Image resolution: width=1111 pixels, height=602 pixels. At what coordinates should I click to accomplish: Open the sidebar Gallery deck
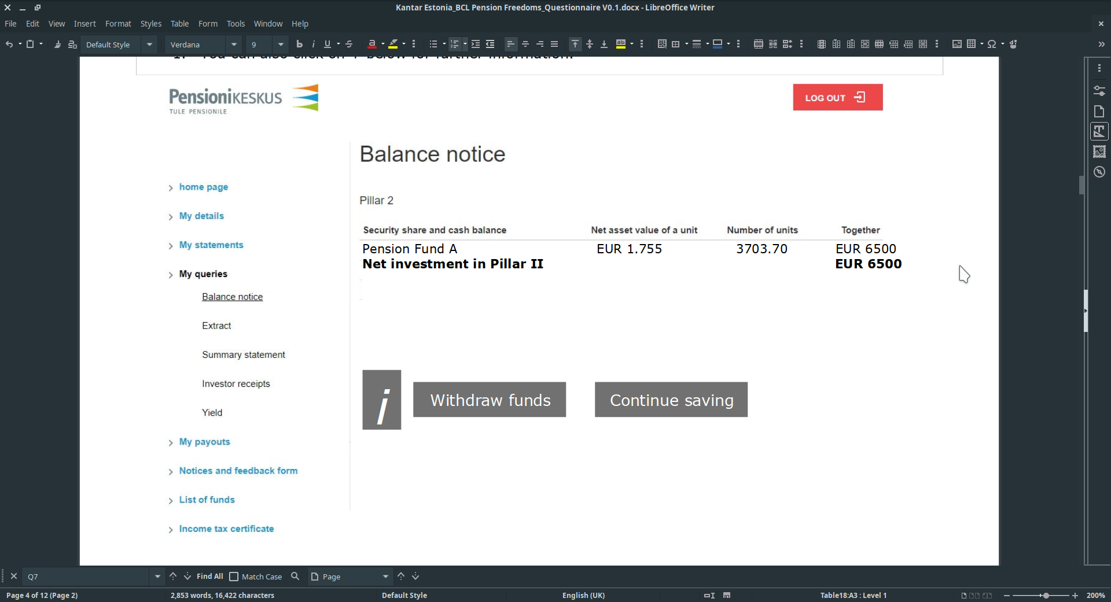tap(1099, 152)
